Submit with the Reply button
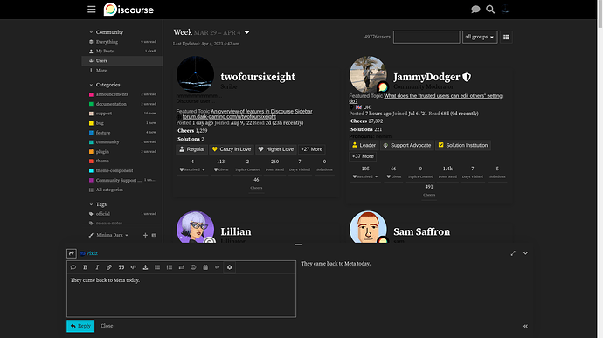The width and height of the screenshot is (603, 338). pos(80,326)
